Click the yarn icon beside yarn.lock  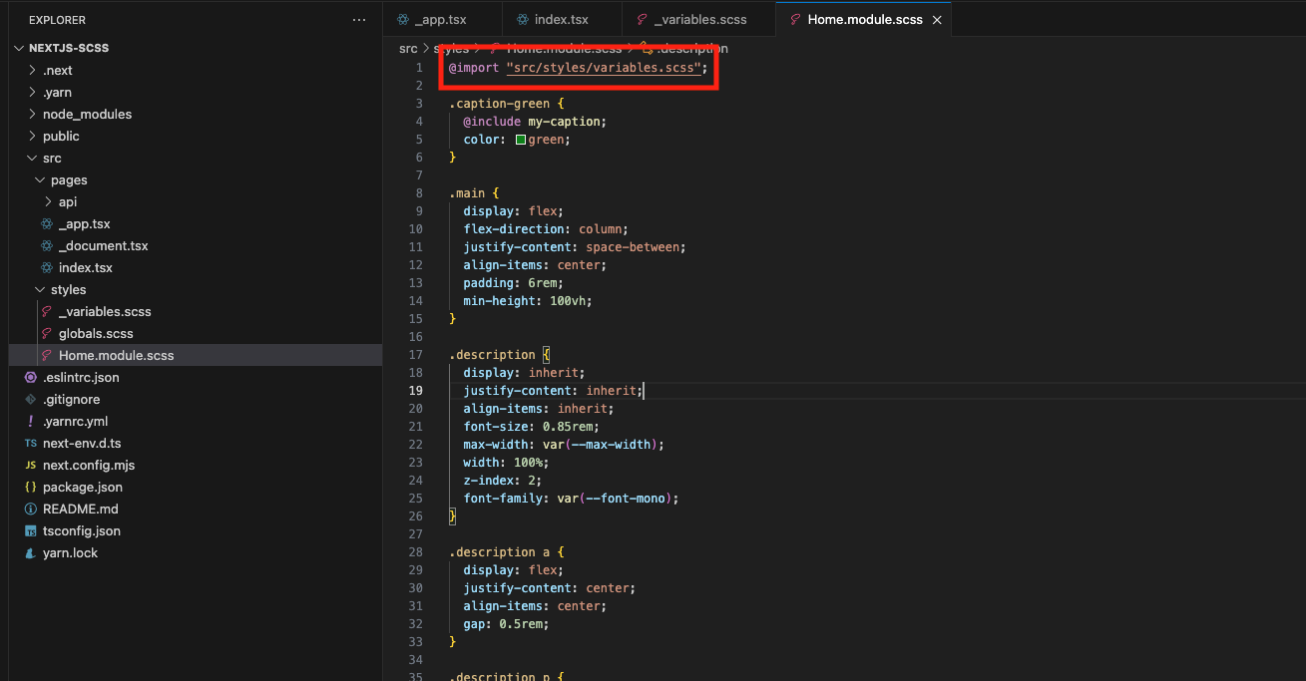(30, 553)
